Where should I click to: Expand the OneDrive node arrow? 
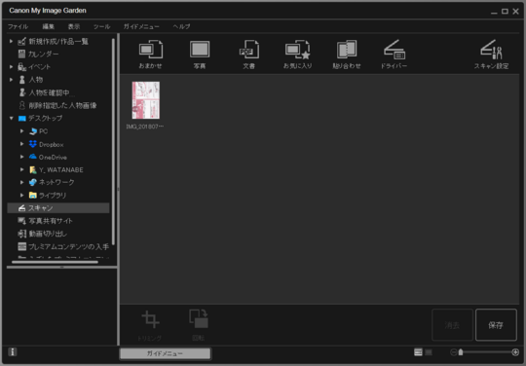coord(21,157)
